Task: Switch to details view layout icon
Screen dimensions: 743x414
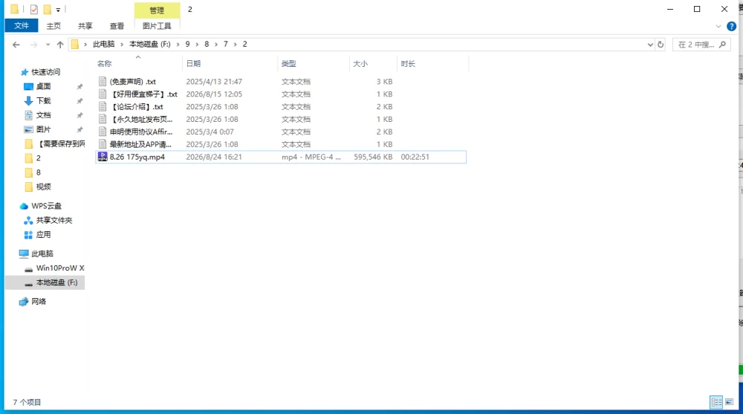Action: click(x=716, y=402)
